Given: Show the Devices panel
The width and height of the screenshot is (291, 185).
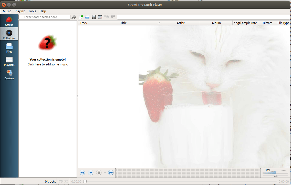Looking at the screenshot, I should [9, 74].
